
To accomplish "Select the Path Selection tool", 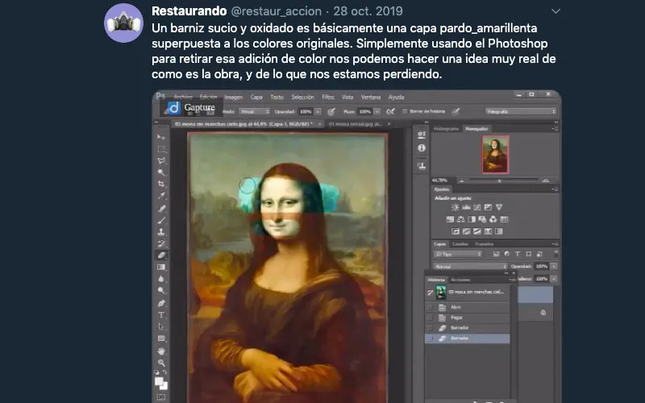I will [x=161, y=327].
